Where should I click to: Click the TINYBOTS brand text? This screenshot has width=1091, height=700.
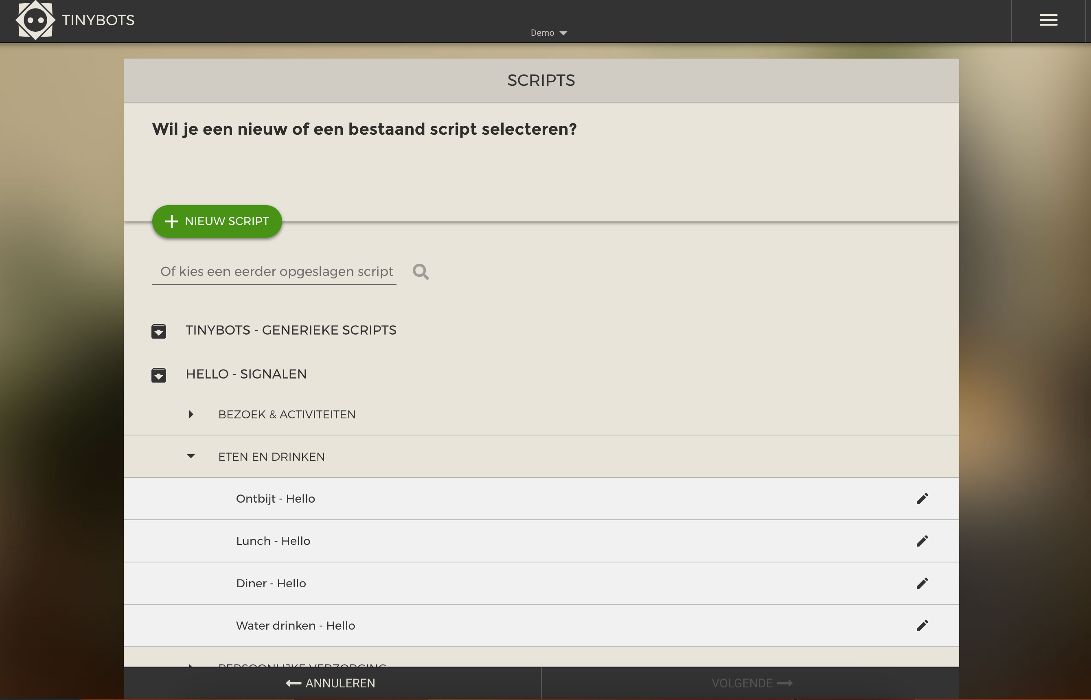[x=98, y=20]
